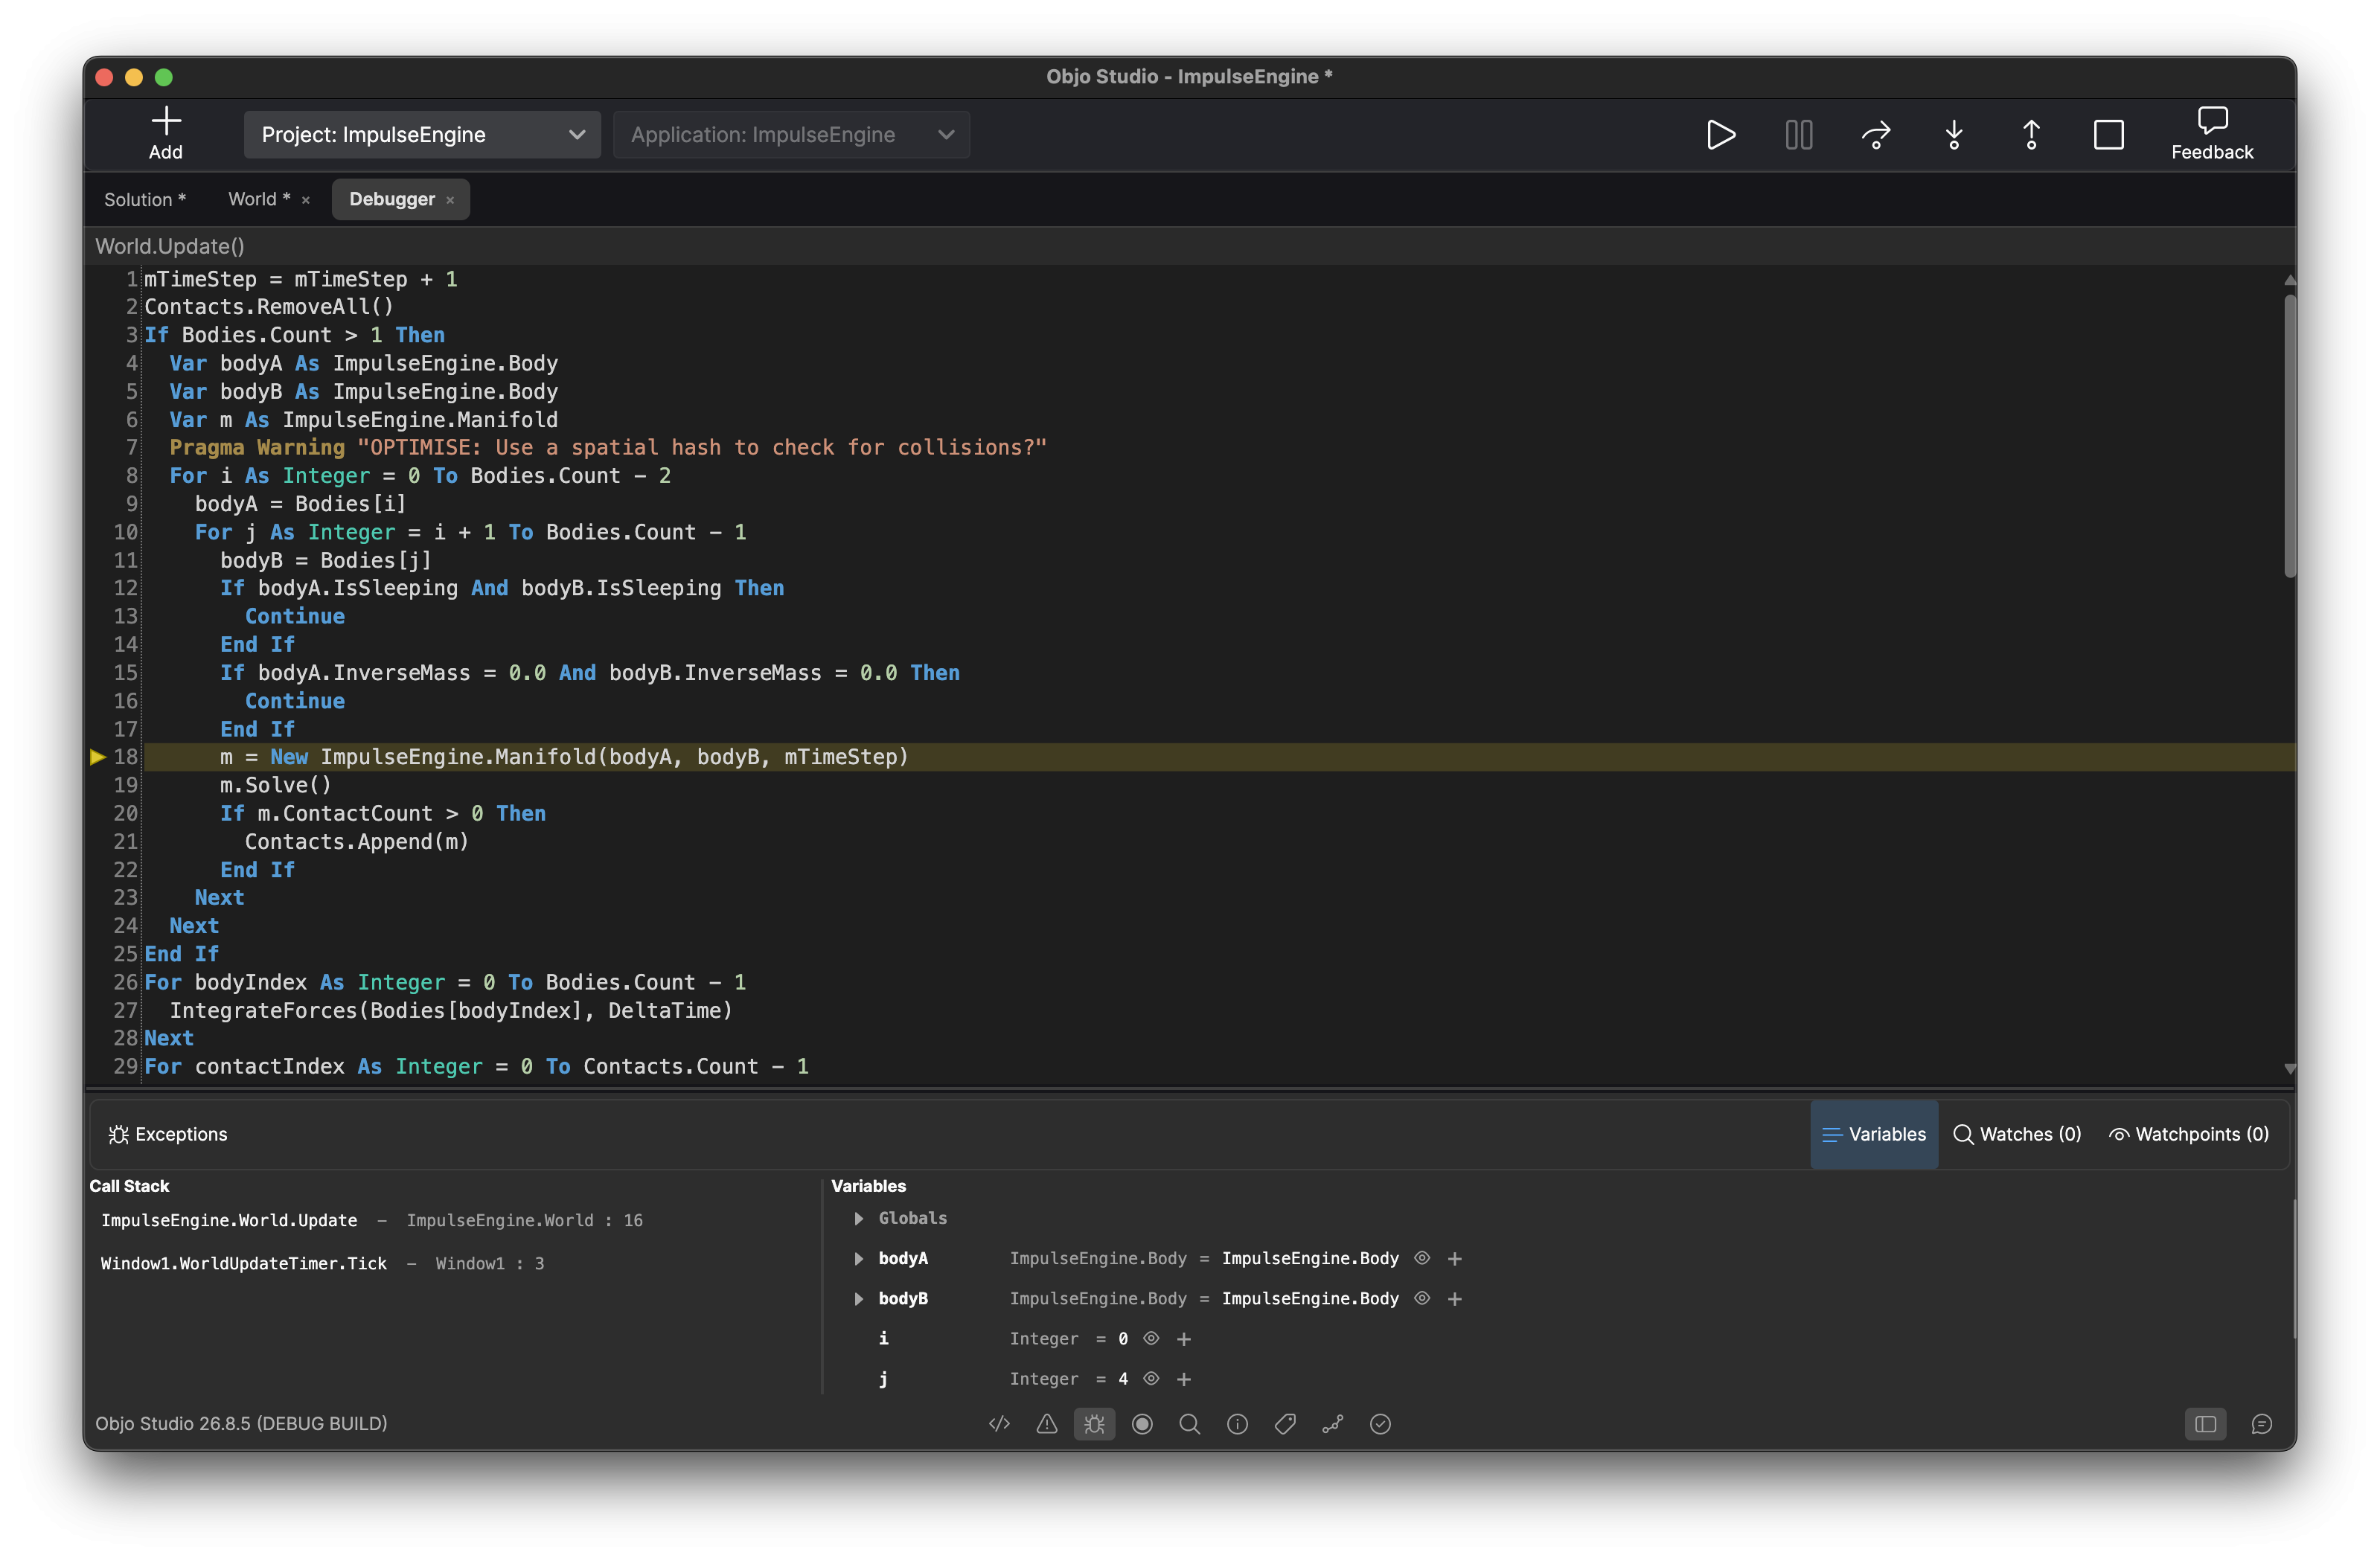Click the graph path icon in status bar
This screenshot has height=1561, width=2380.
tap(1332, 1423)
